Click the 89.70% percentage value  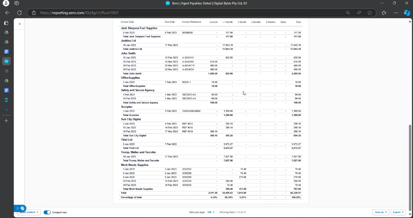pos(229,197)
